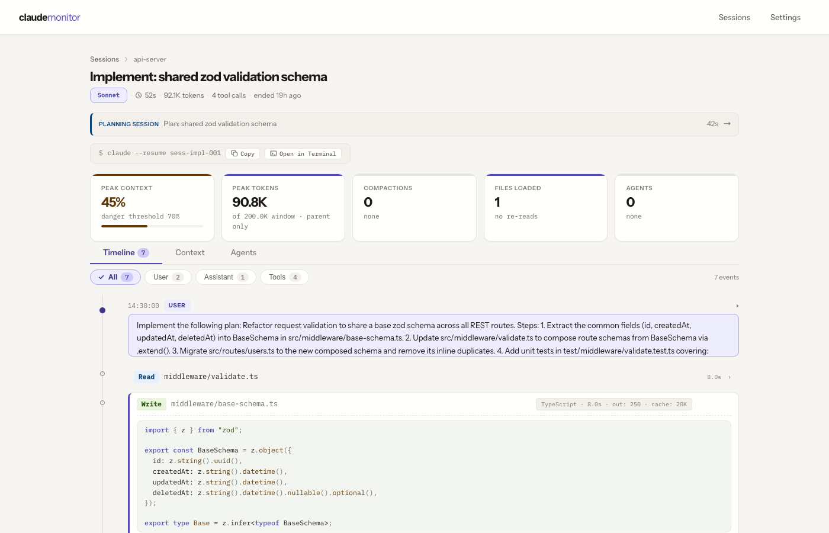Switch to the Context tab

pyautogui.click(x=190, y=253)
